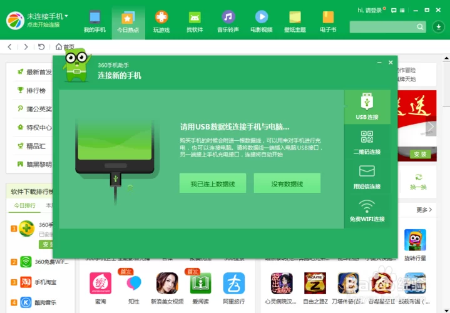
Task: Open 暗黑黎明 in sidebar
Action: [x=34, y=164]
